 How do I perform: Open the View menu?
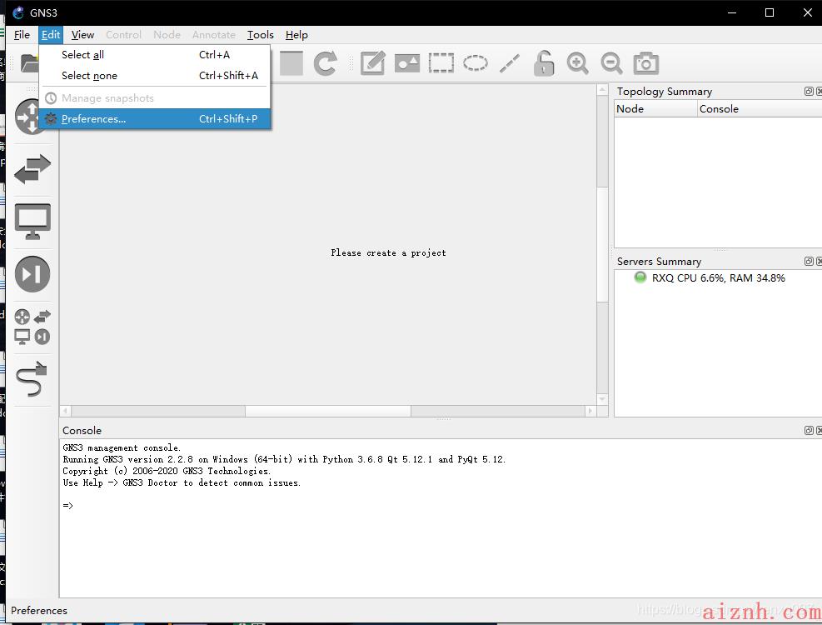[x=82, y=35]
